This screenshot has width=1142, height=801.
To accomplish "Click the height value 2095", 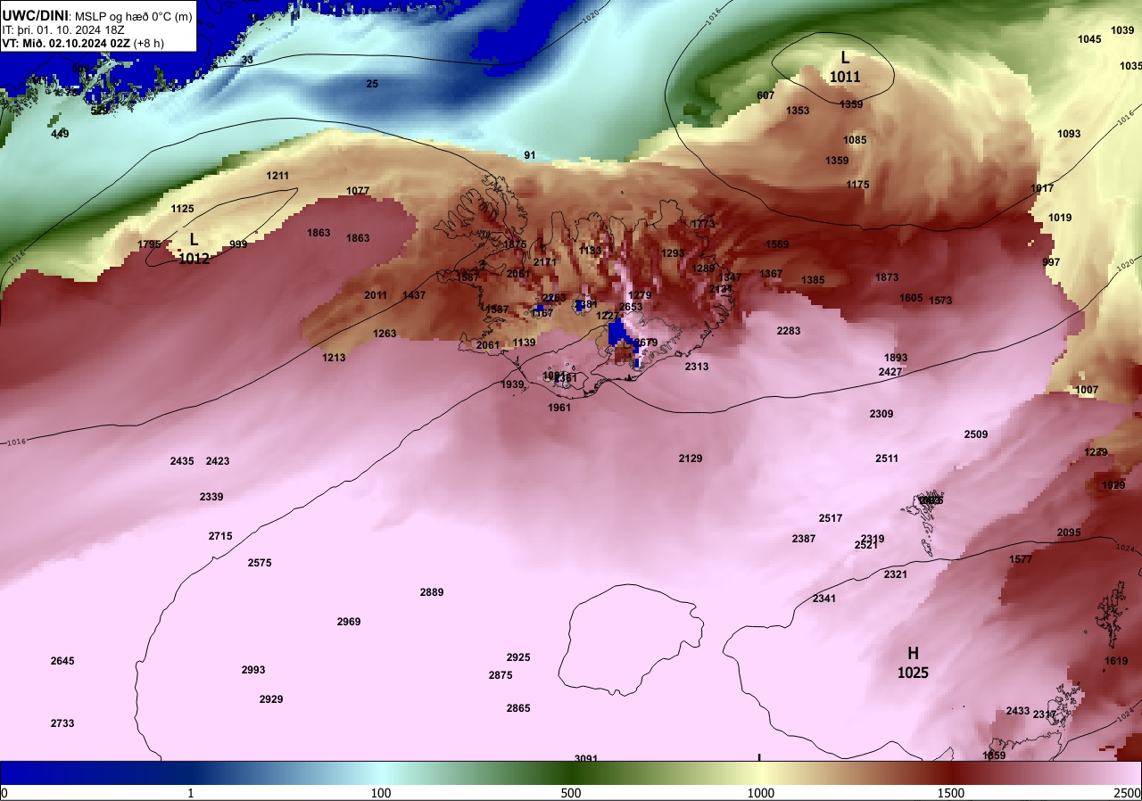I will coord(1069,533).
